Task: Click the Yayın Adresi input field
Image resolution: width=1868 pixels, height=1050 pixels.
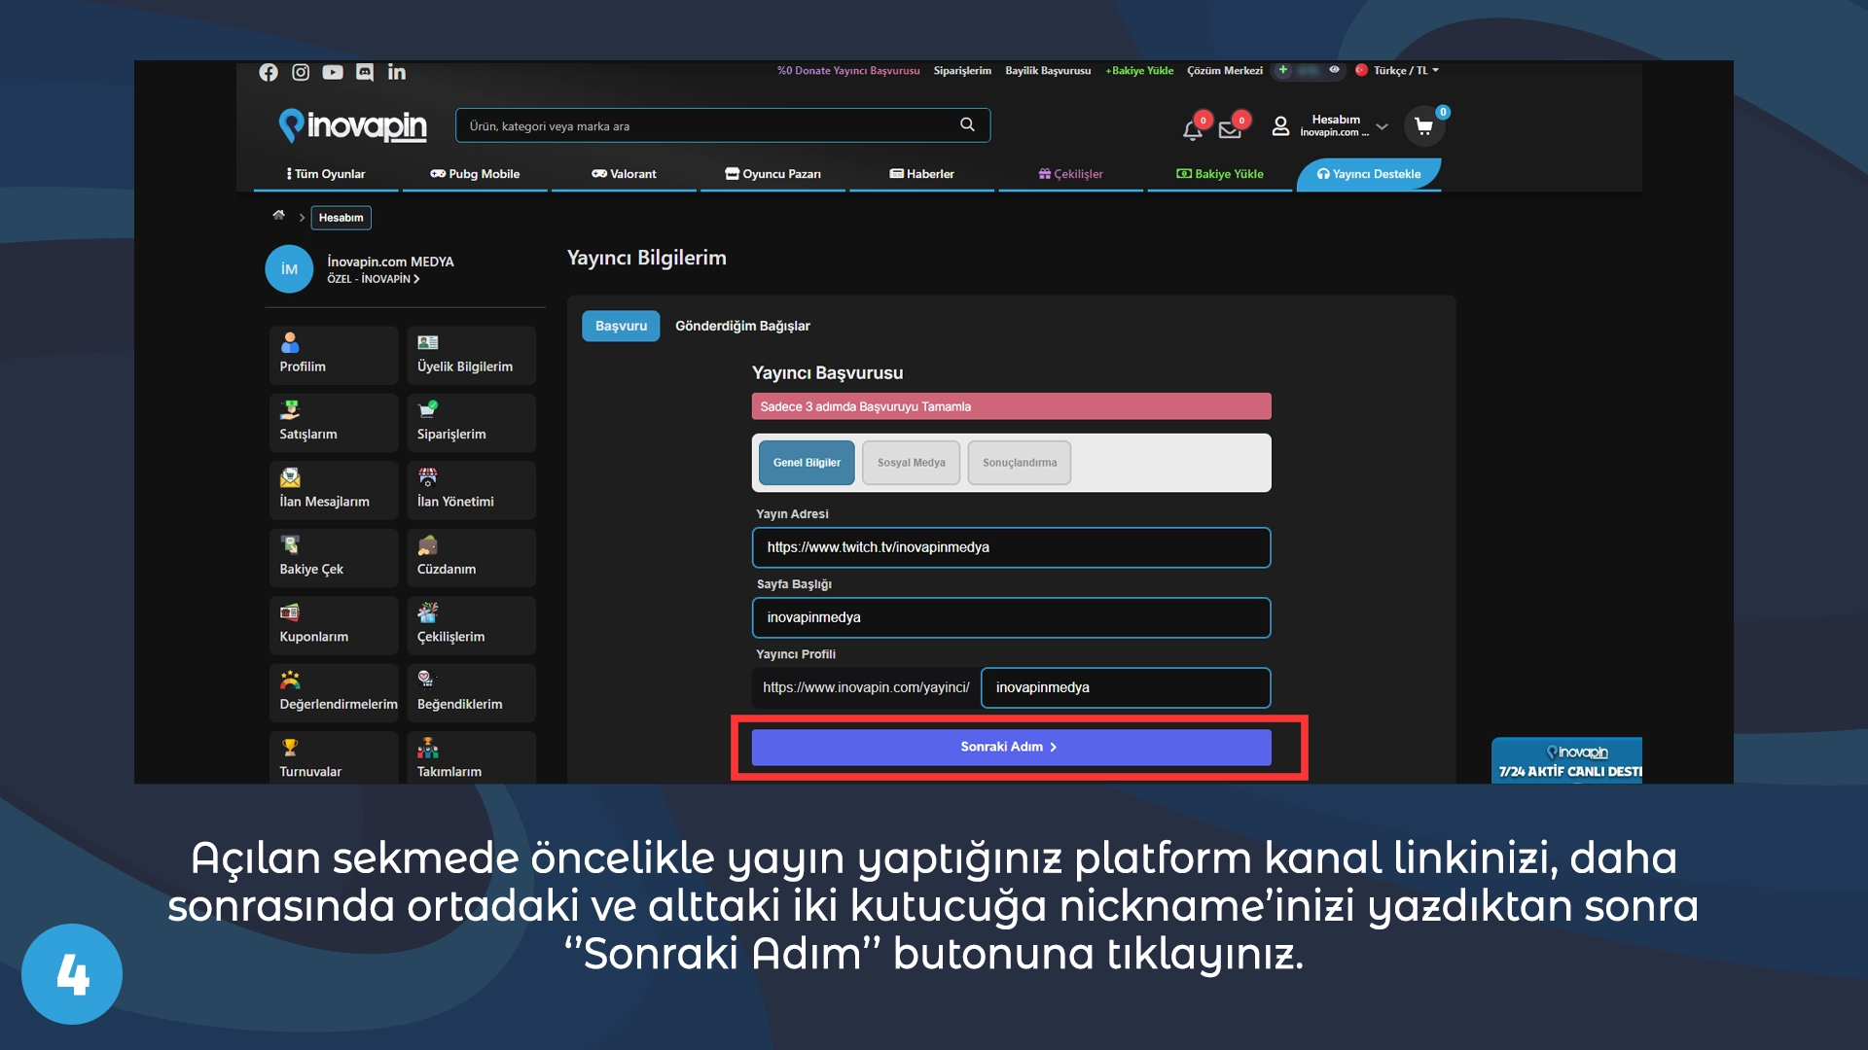Action: 1011,547
